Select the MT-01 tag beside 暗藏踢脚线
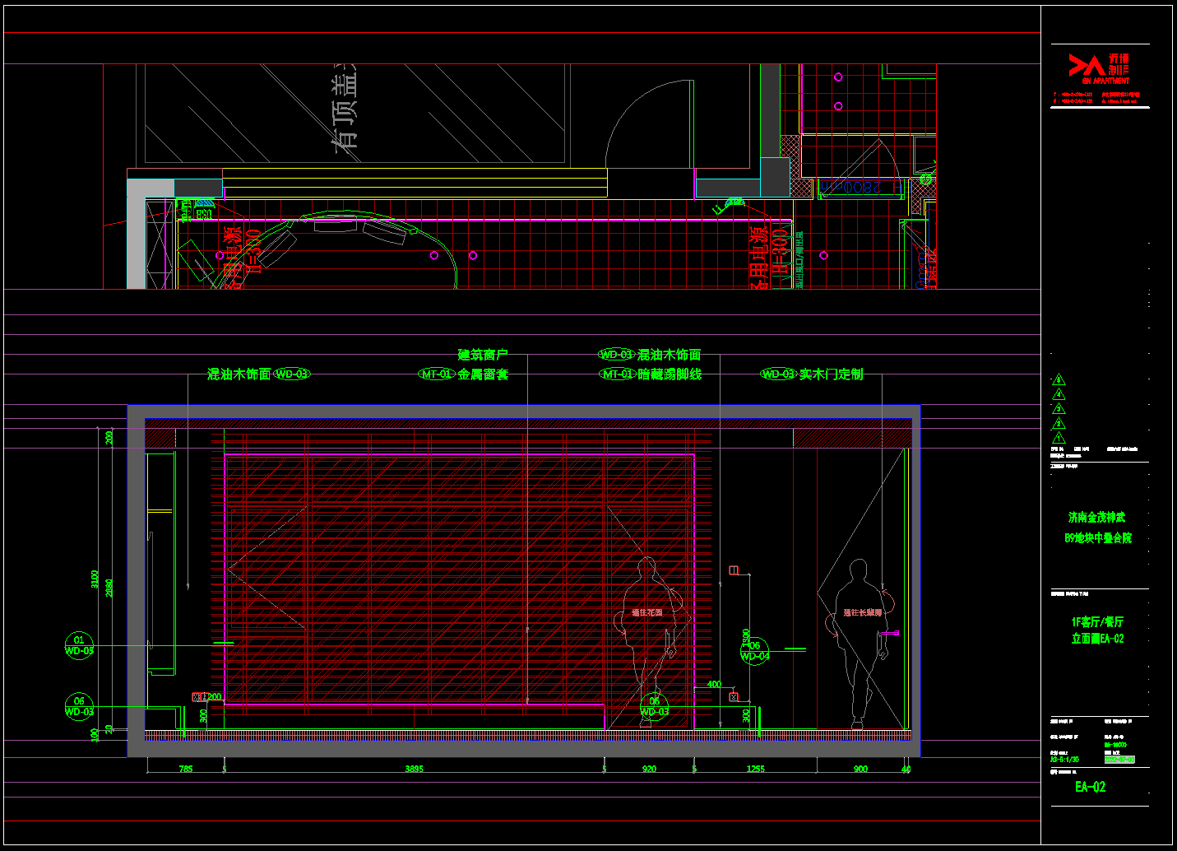 click(x=618, y=374)
